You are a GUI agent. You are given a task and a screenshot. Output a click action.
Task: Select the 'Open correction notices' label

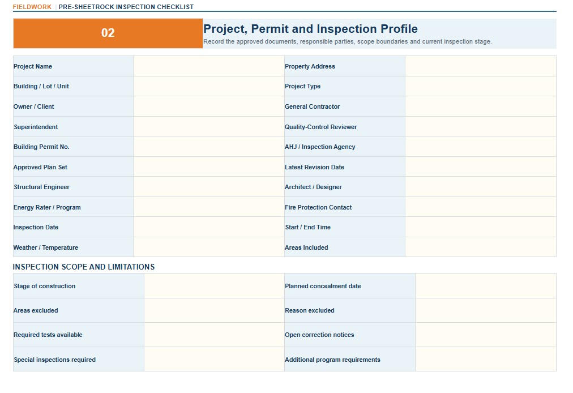point(319,335)
